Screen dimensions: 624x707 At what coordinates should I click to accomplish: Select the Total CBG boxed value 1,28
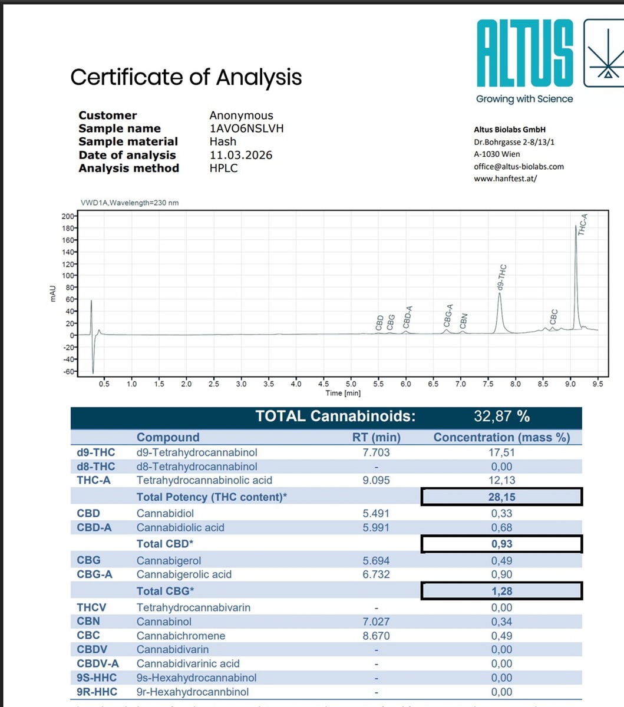click(x=501, y=591)
